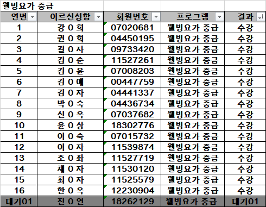266x207 pixels.
Task: Click the 수강 result in row 8
Action: pyautogui.click(x=245, y=104)
